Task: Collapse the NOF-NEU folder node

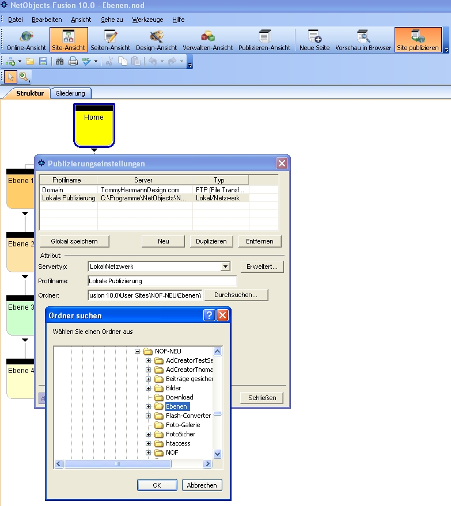Action: 138,351
